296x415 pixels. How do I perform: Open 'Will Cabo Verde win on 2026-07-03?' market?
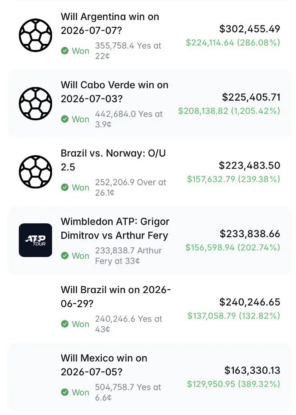pyautogui.click(x=115, y=92)
